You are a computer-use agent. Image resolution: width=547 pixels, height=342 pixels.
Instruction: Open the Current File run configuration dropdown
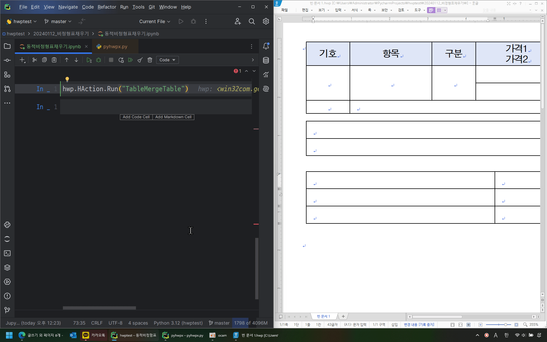(x=154, y=21)
